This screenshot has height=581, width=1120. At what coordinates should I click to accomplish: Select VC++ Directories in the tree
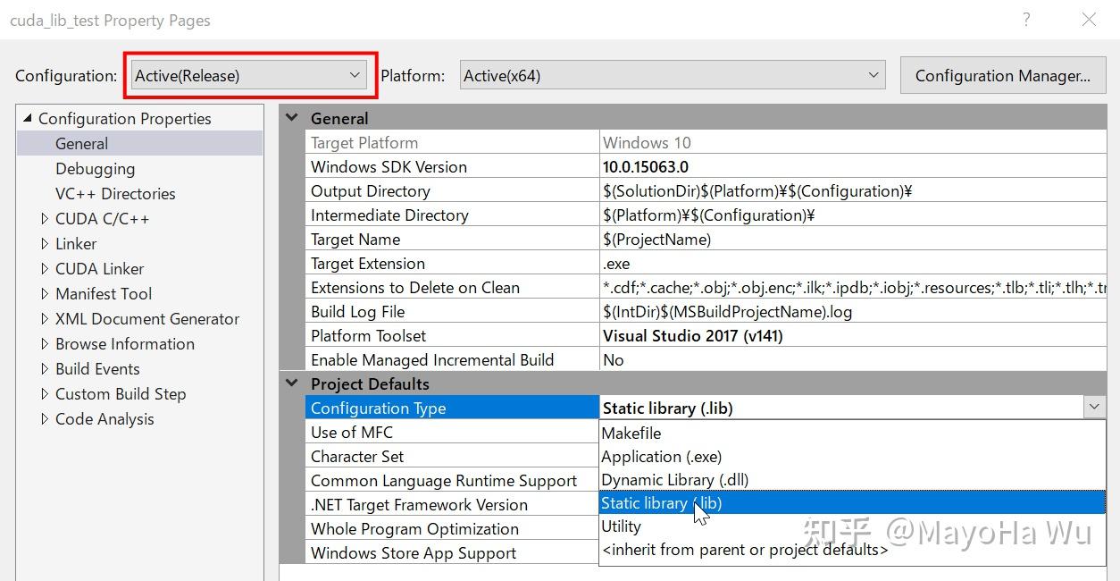pos(115,193)
